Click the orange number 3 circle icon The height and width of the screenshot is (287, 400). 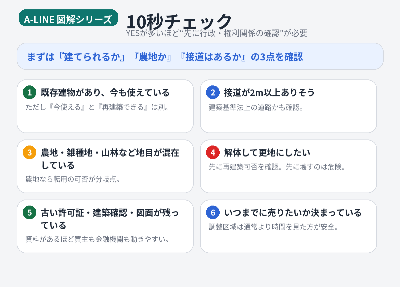point(29,153)
